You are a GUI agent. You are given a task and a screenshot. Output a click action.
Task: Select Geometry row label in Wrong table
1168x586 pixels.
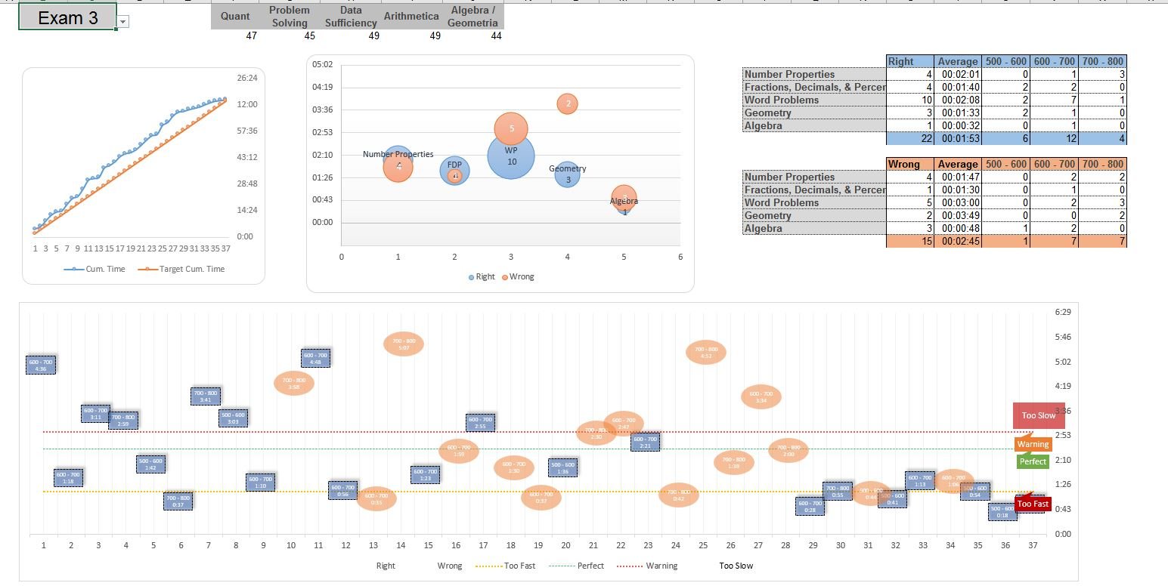point(814,215)
